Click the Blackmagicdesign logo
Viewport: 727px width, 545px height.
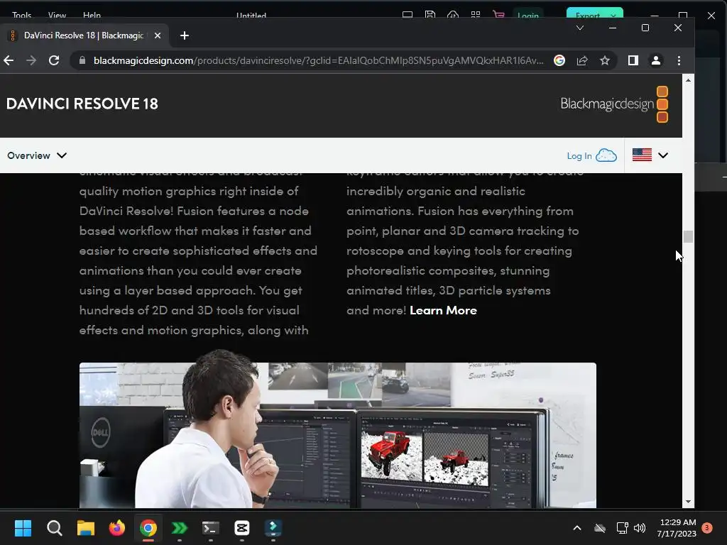pyautogui.click(x=614, y=104)
